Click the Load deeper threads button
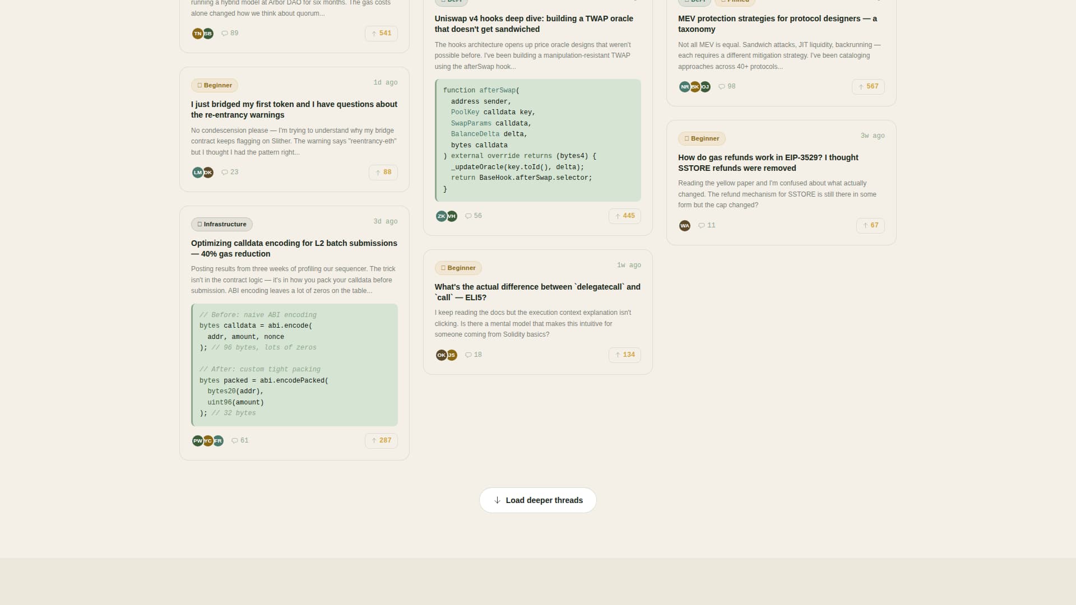This screenshot has width=1076, height=605. (537, 500)
